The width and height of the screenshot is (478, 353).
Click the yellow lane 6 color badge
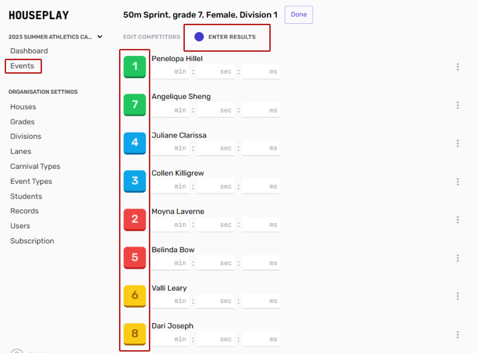(135, 296)
